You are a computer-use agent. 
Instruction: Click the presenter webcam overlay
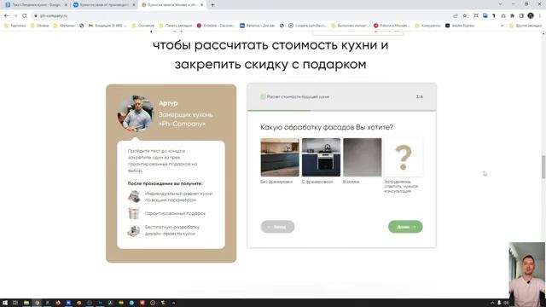point(527,275)
